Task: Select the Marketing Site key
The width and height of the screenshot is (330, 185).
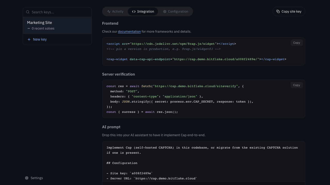Action: tap(57, 25)
